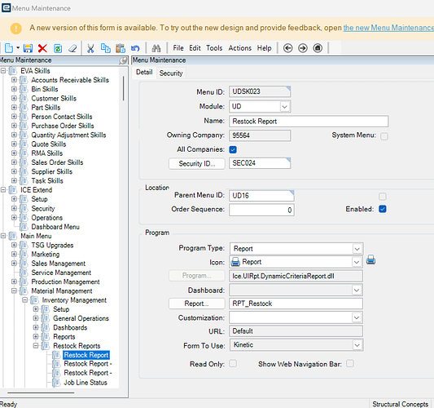Click the Undo arrow icon
This screenshot has height=408, width=434.
pyautogui.click(x=135, y=48)
